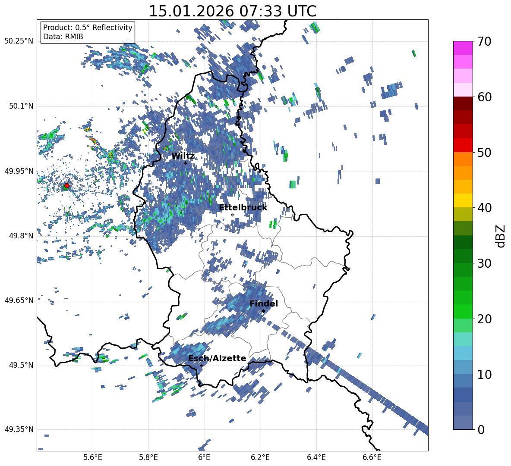Click the red radar site marker dot

[x=67, y=185]
